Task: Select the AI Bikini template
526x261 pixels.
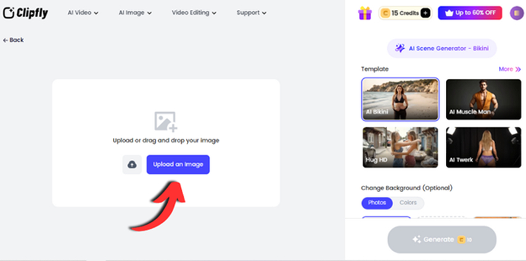Action: 400,100
